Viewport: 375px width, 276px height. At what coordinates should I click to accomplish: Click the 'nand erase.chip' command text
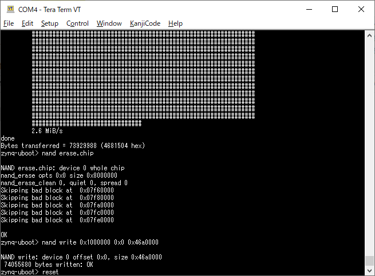68,153
